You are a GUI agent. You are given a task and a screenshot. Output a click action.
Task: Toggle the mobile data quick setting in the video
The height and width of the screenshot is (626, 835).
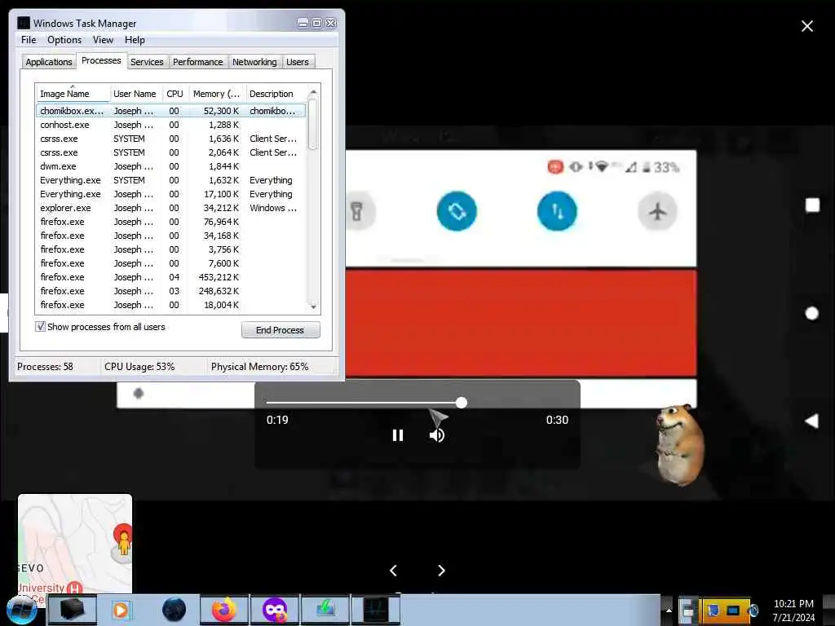click(x=557, y=211)
